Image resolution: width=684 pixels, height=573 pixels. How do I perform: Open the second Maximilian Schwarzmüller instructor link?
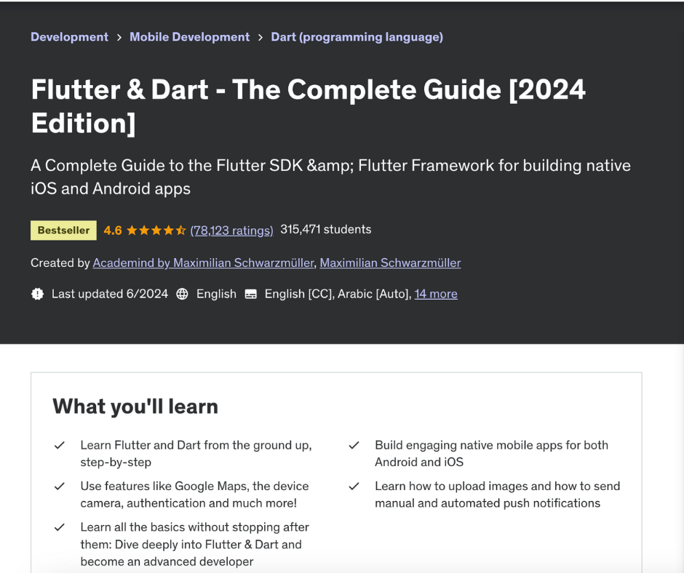(391, 263)
